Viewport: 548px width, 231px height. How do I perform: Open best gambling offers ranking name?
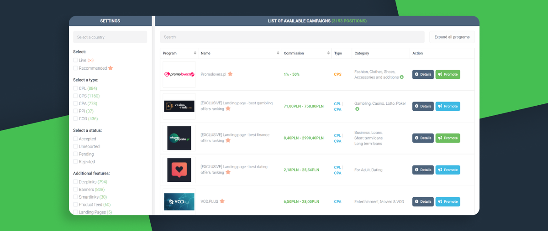[237, 106]
